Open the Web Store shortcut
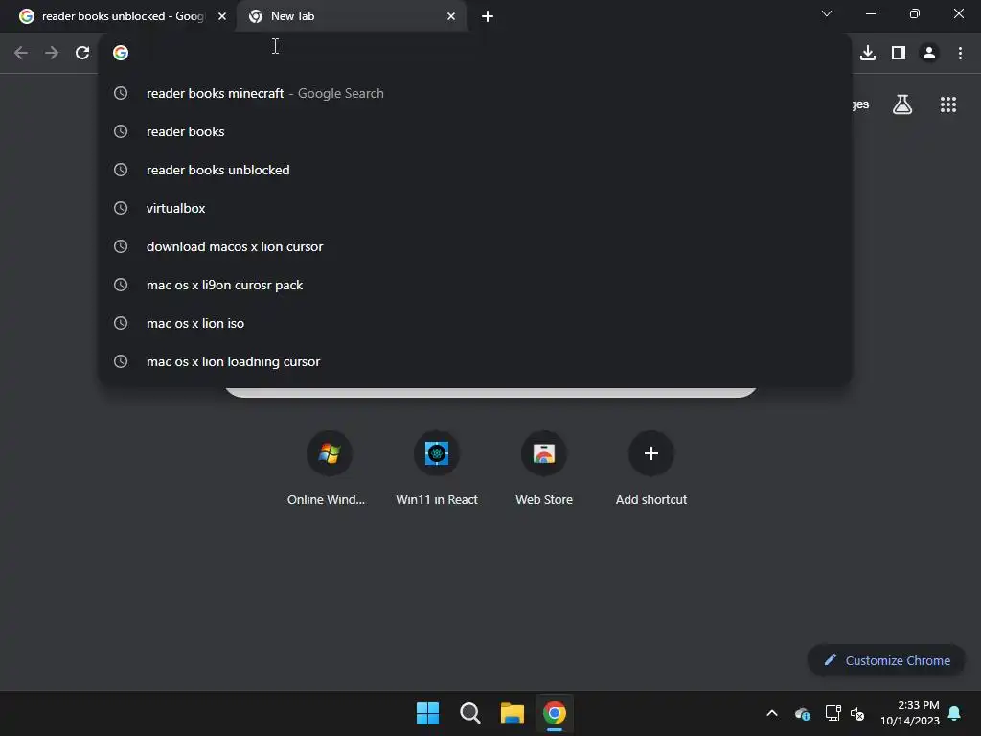 pos(544,468)
